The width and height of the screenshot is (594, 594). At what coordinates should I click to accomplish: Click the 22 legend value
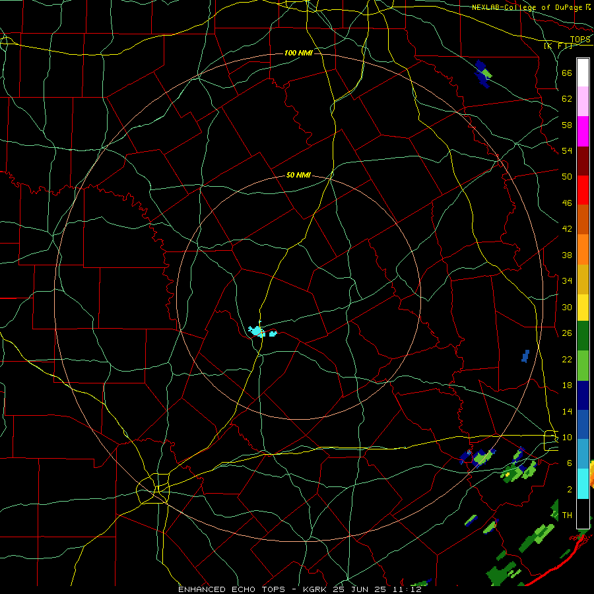[x=567, y=359]
